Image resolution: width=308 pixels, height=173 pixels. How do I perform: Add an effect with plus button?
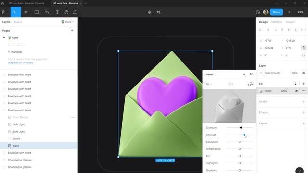pyautogui.click(x=304, y=112)
